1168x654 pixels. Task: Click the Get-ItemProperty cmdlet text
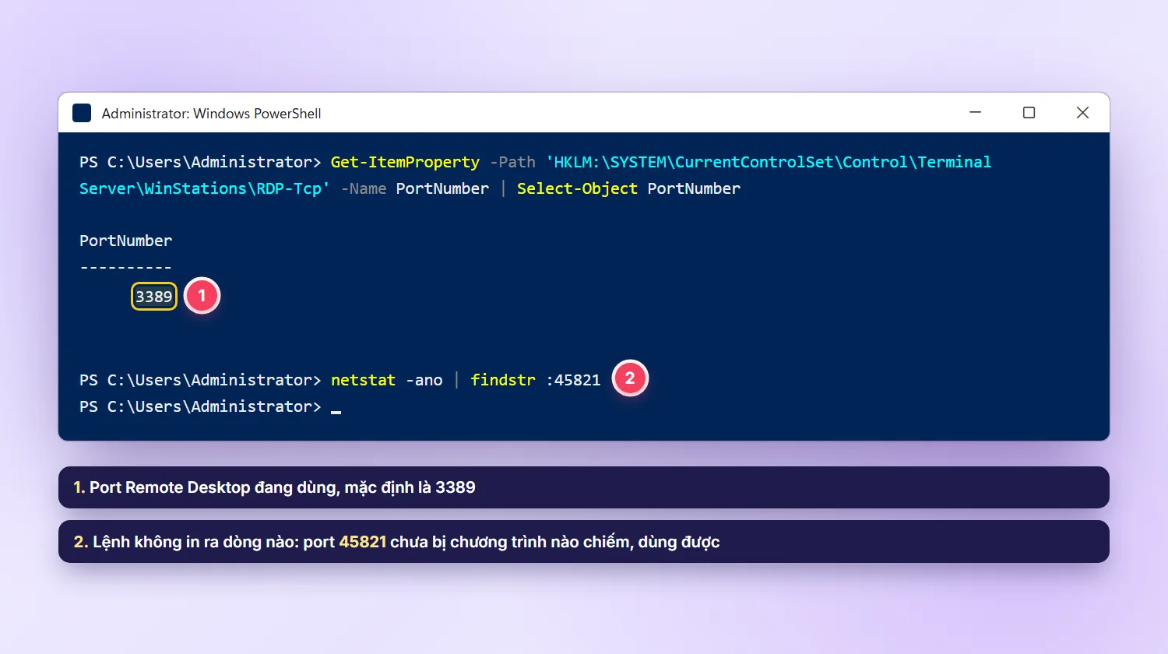(x=405, y=162)
